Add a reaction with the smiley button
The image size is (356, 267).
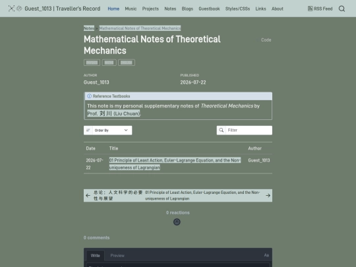coord(177,222)
